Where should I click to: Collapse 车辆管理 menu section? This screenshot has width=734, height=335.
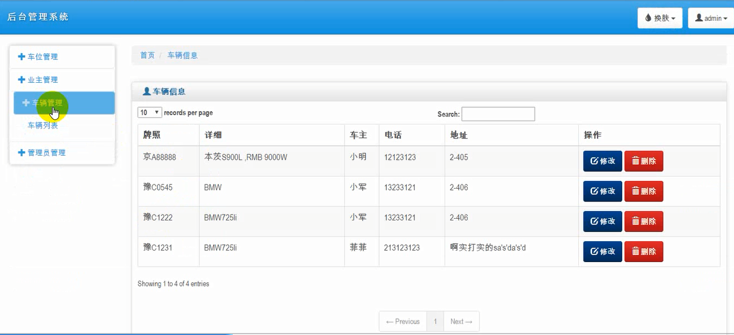[x=64, y=103]
